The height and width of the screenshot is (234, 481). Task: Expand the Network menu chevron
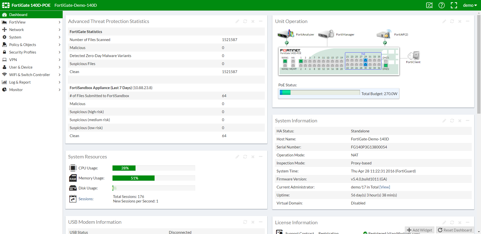(x=59, y=30)
